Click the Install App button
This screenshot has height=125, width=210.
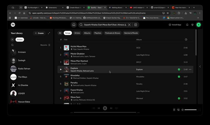click(x=175, y=25)
